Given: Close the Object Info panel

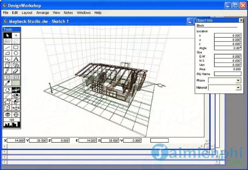Looking at the screenshot, I should pyautogui.click(x=241, y=20).
